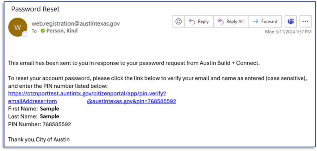Click green presence checkmark beside Person, Kind
Viewport: 317px width, 151px height.
point(42,31)
